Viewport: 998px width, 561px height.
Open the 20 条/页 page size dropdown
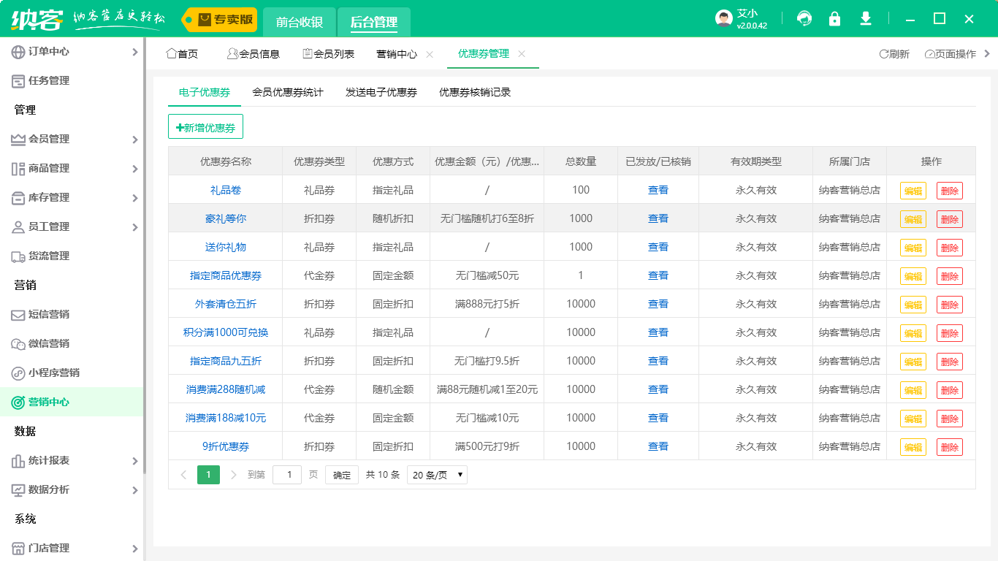click(436, 474)
